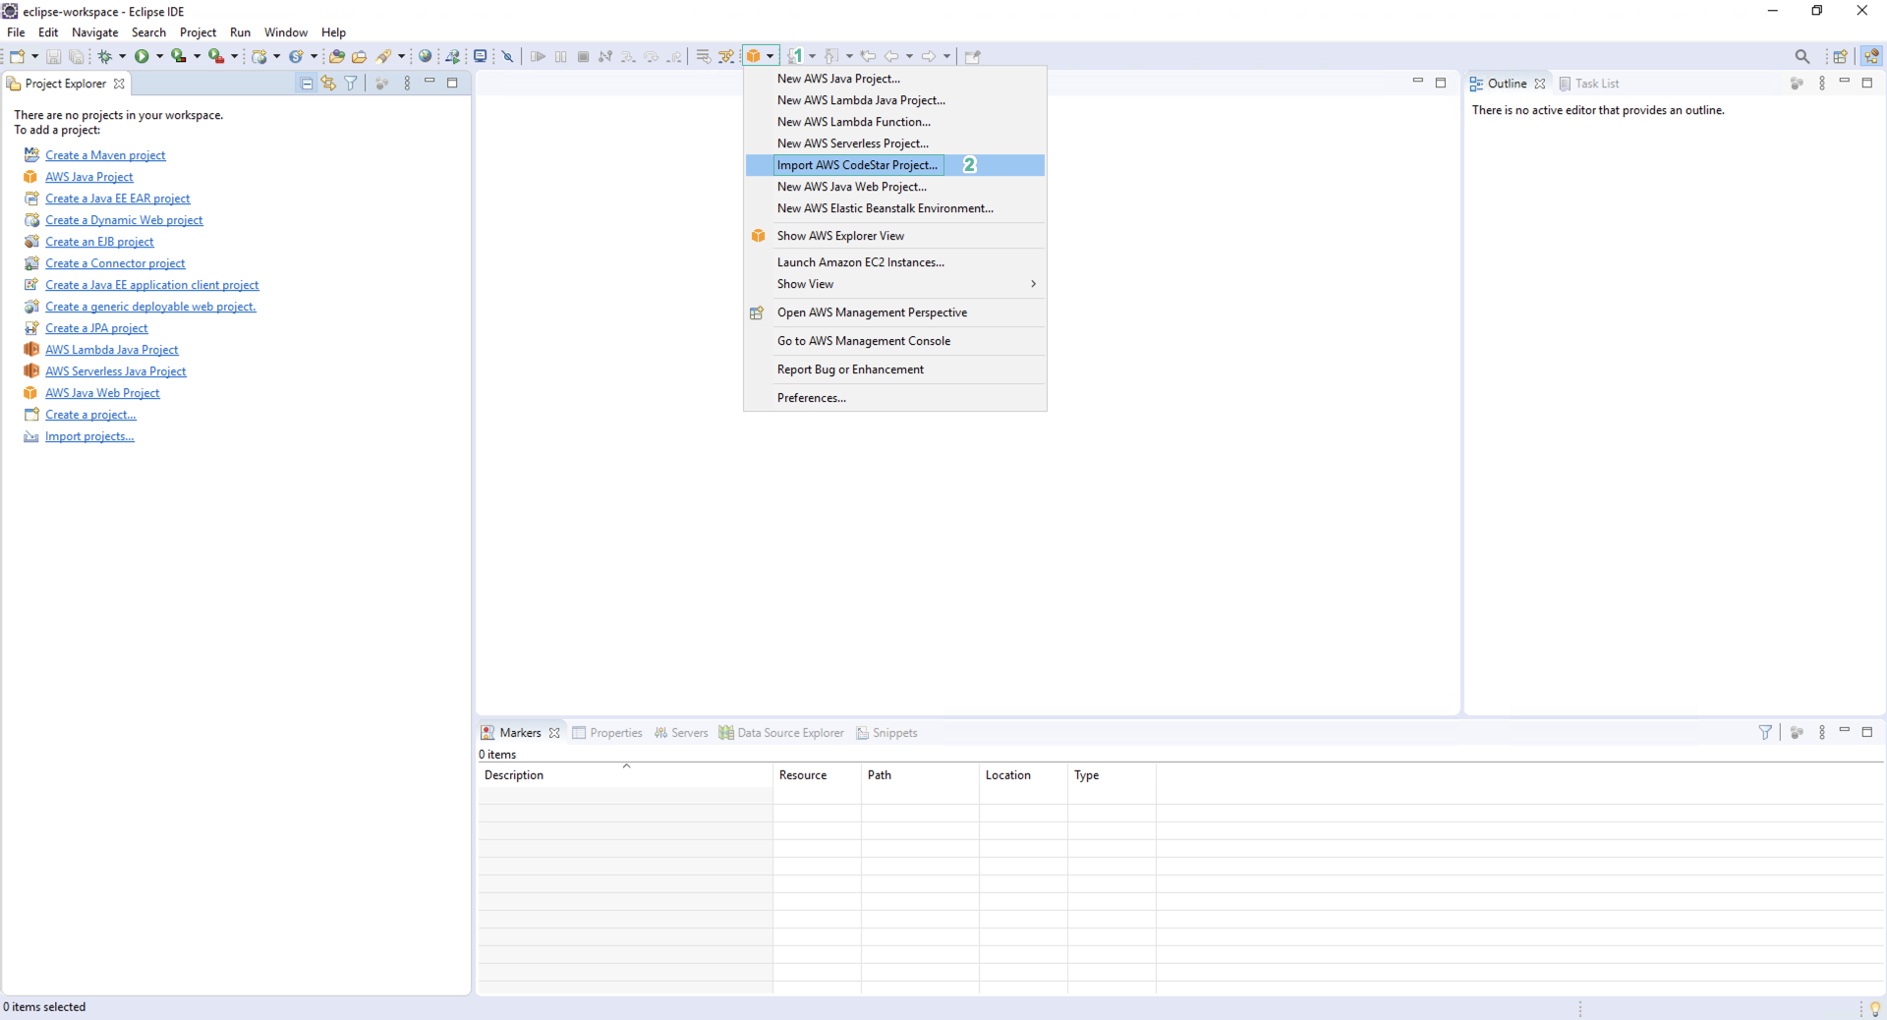Click the Open Perspective icon
Image resolution: width=1887 pixels, height=1020 pixels.
[x=1840, y=56]
